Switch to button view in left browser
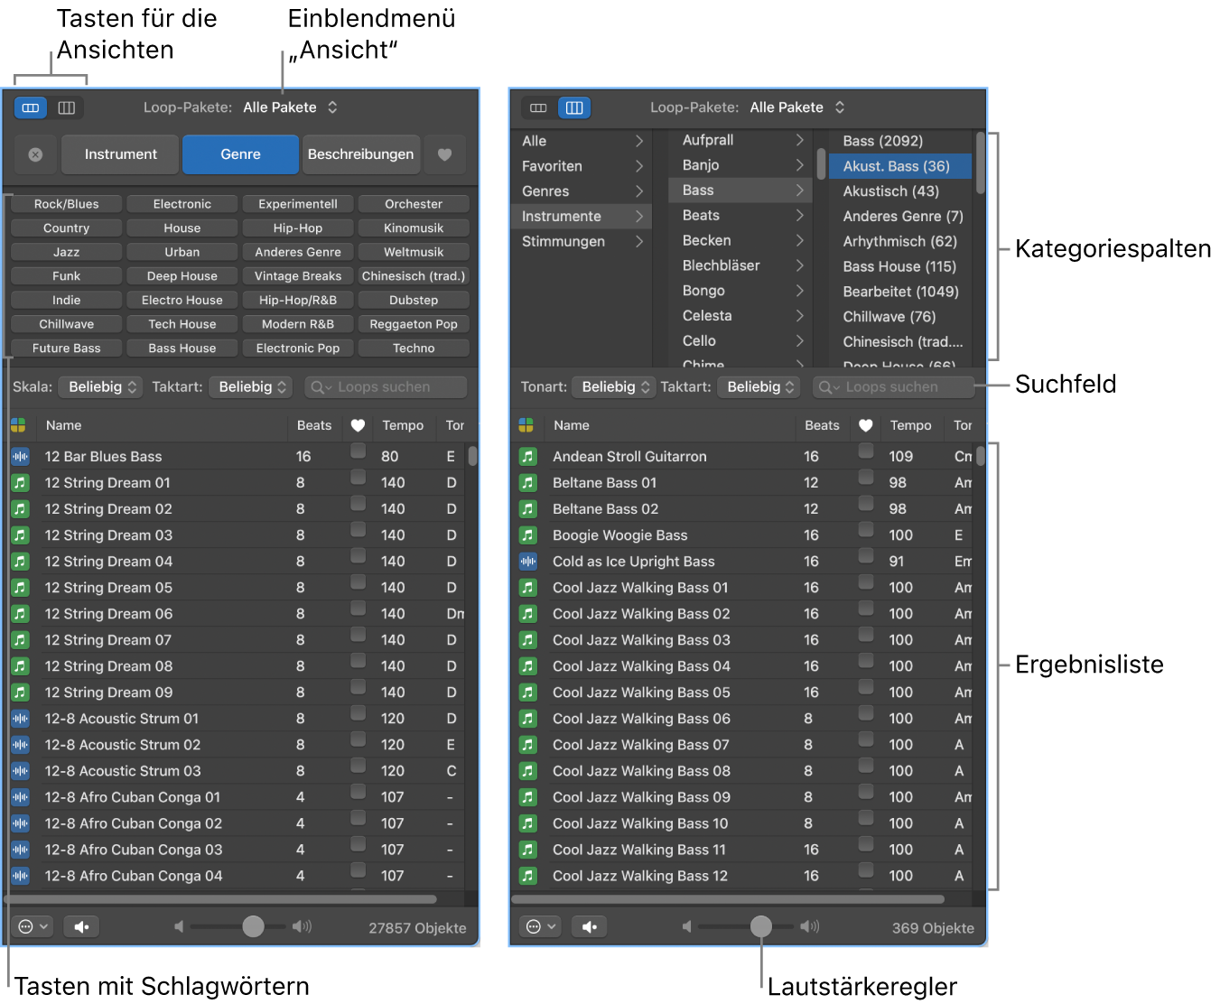1220x1004 pixels. click(32, 107)
